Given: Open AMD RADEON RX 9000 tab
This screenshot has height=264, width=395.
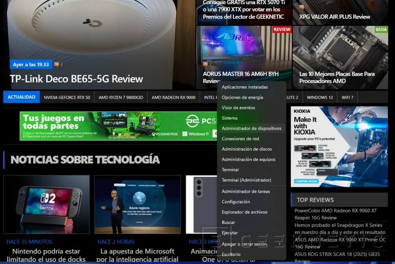Looking at the screenshot, I should coord(173,97).
